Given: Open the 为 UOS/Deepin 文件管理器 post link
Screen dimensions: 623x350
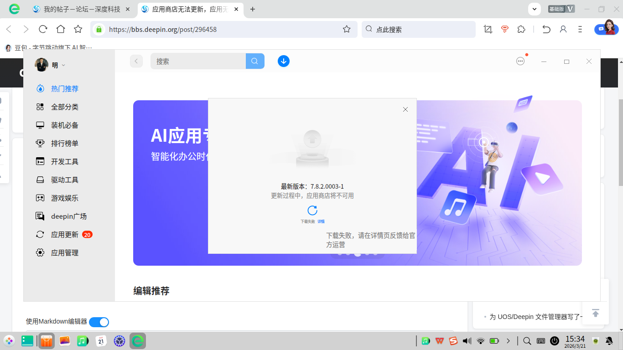Looking at the screenshot, I should [x=536, y=317].
